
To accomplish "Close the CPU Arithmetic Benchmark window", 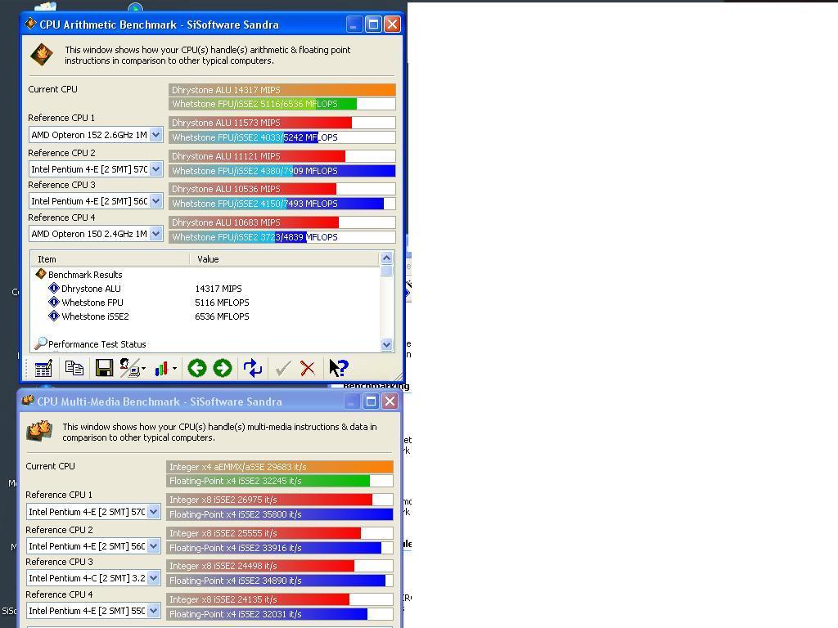I will 392,24.
